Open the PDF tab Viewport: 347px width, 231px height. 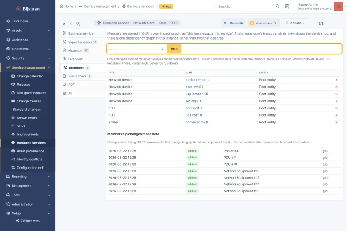tap(82, 85)
